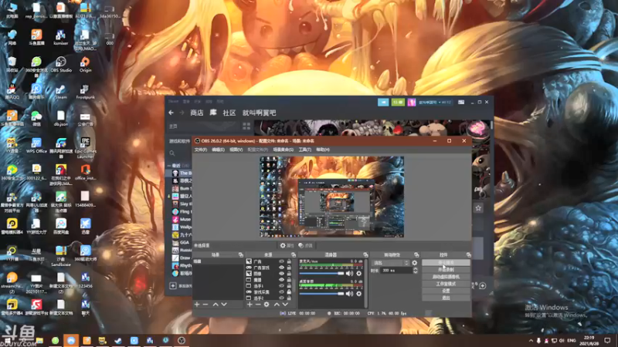This screenshot has width=618, height=347.
Task: Open OBS 场景集合(S) menu
Action: [283, 150]
